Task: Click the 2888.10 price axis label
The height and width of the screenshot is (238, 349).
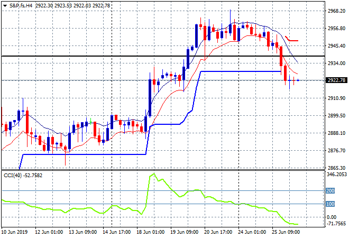Action: point(336,133)
